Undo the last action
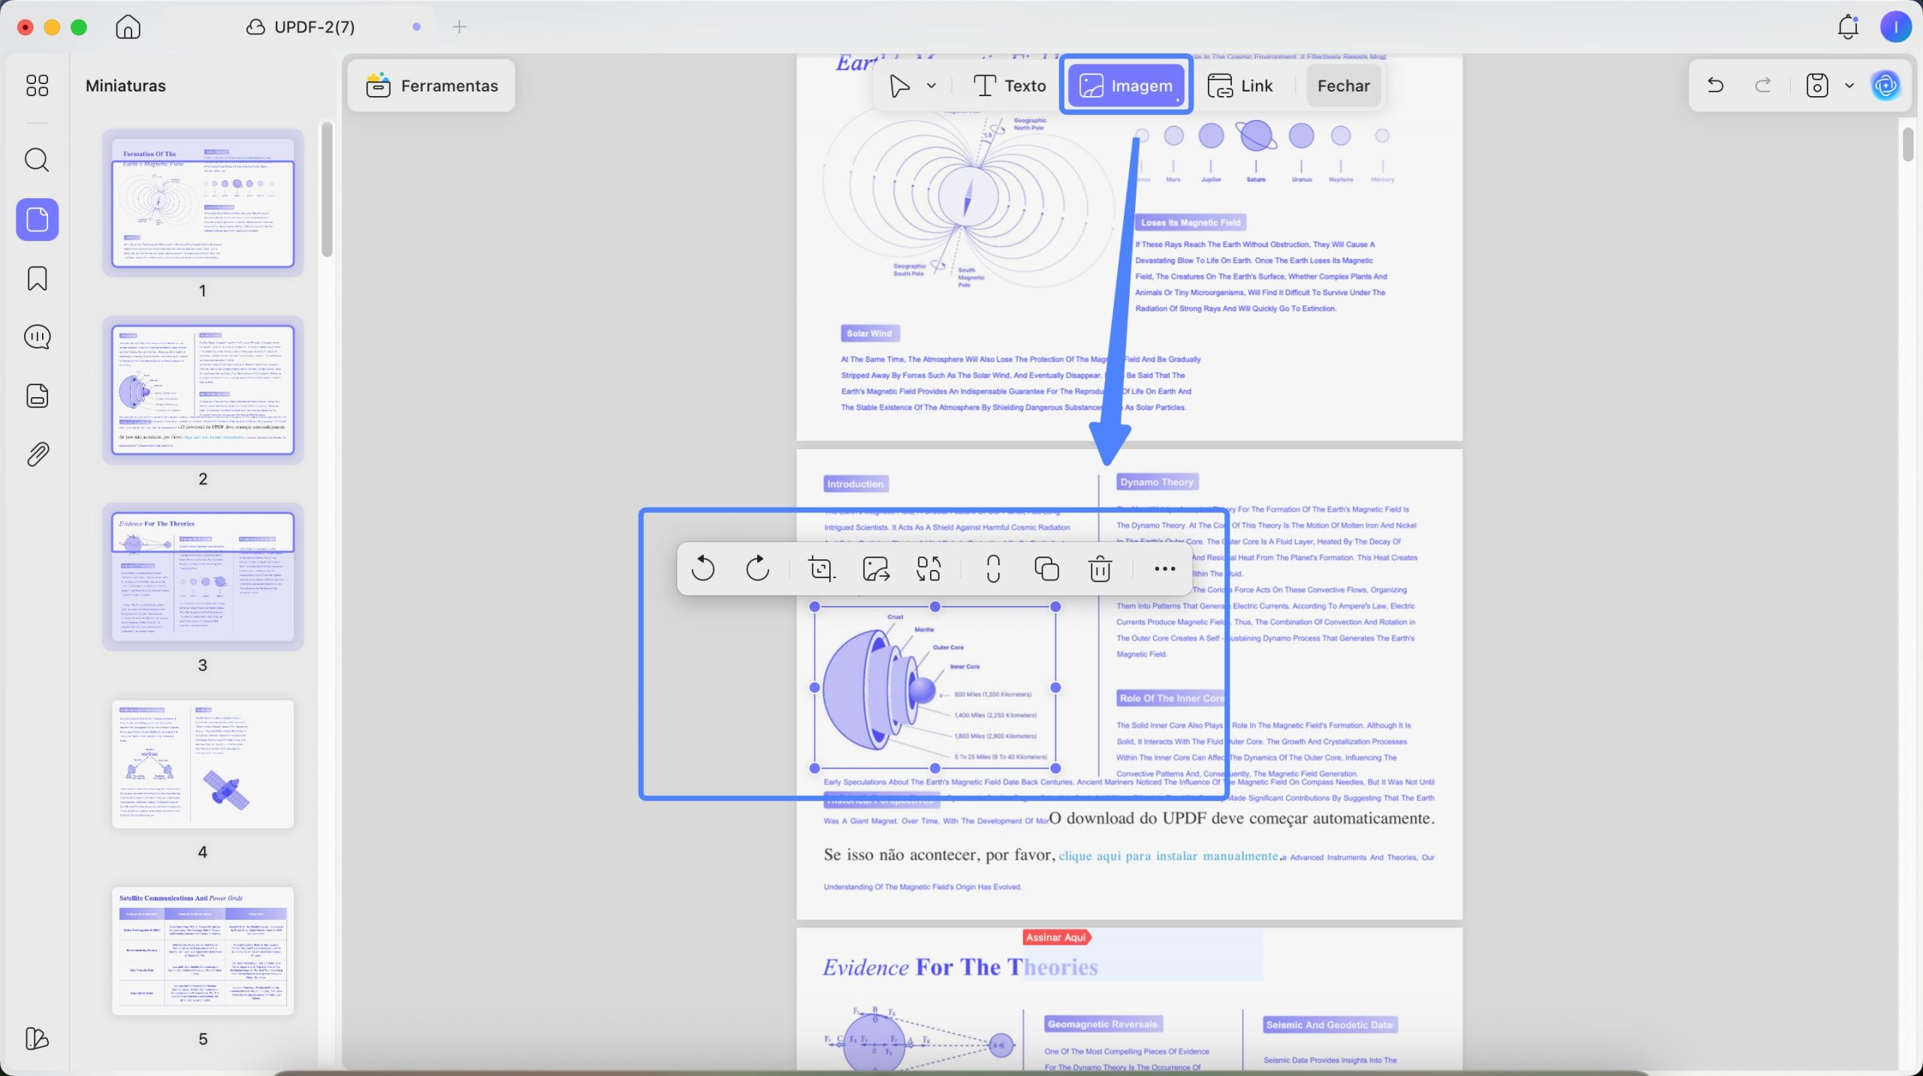 tap(1716, 86)
